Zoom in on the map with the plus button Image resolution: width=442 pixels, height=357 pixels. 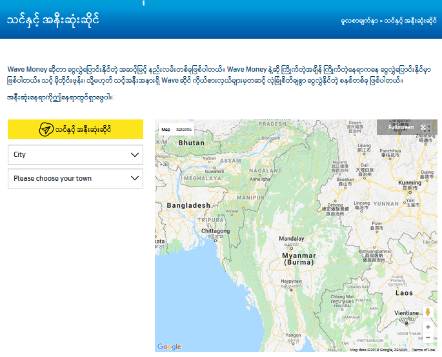(428, 327)
